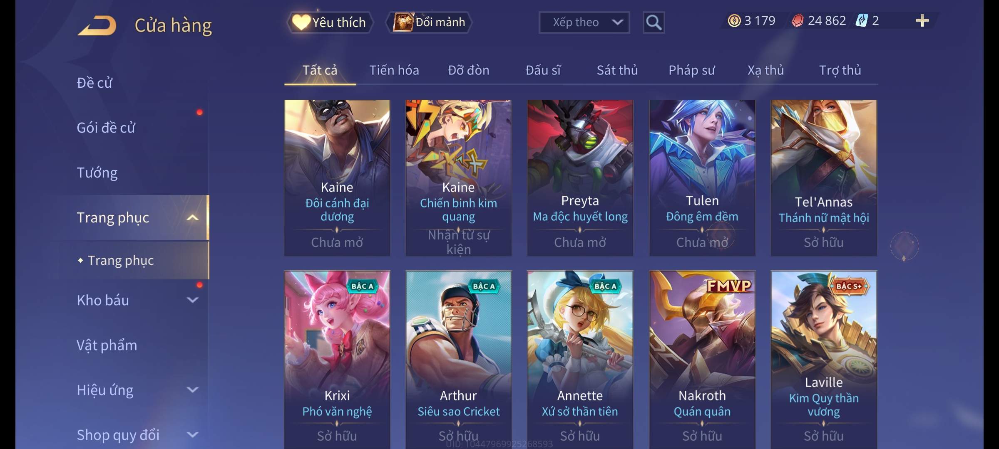The height and width of the screenshot is (449, 999).
Task: Tap the plus icon to add currency
Action: click(922, 21)
